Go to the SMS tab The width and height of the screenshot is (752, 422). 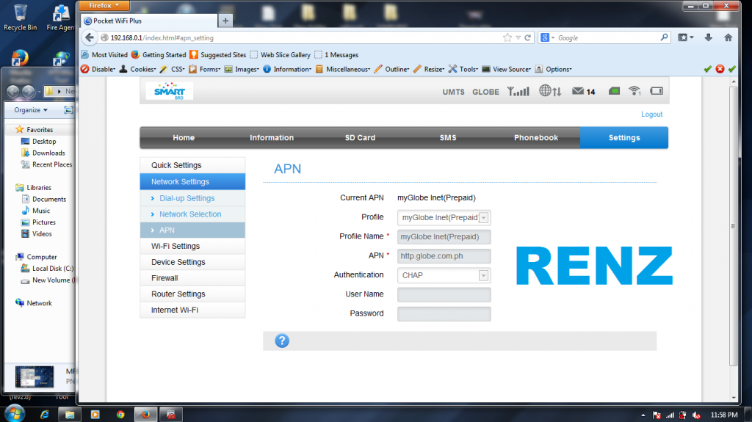tap(448, 138)
